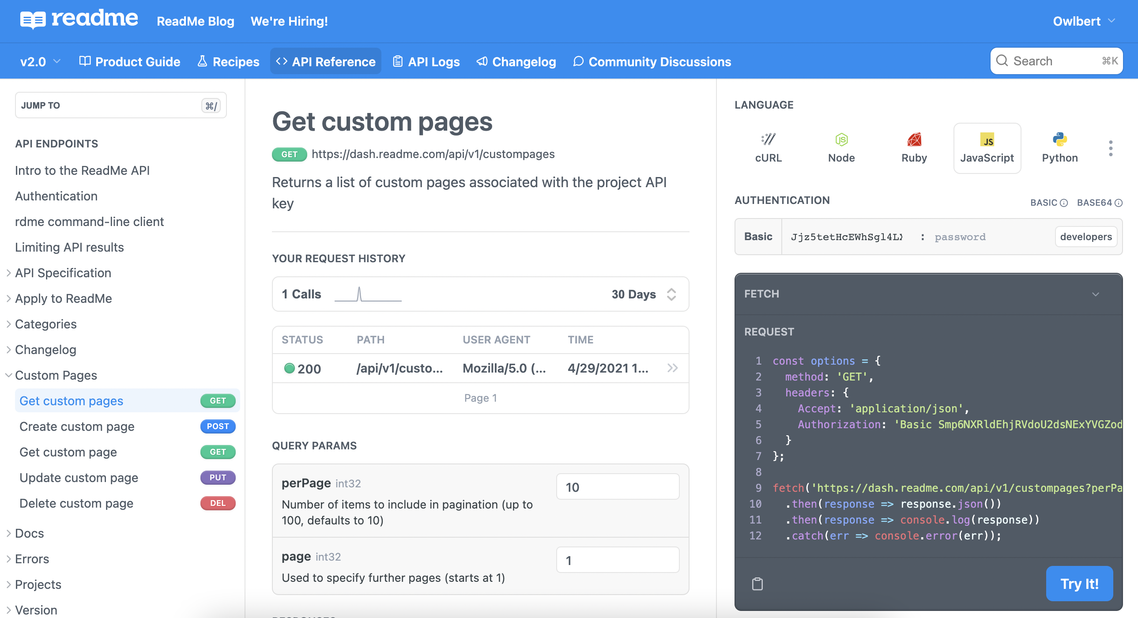
Task: Click the perPage value input field
Action: coord(617,487)
